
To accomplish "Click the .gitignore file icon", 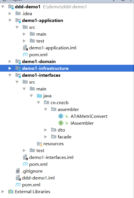I will tap(18, 171).
